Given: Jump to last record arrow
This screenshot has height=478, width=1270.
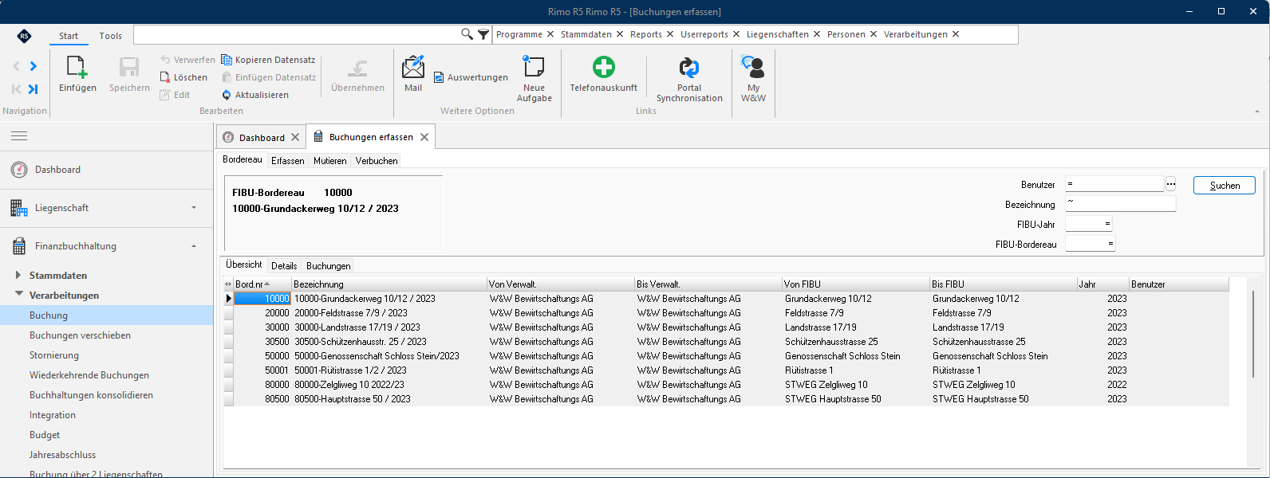Looking at the screenshot, I should point(34,89).
